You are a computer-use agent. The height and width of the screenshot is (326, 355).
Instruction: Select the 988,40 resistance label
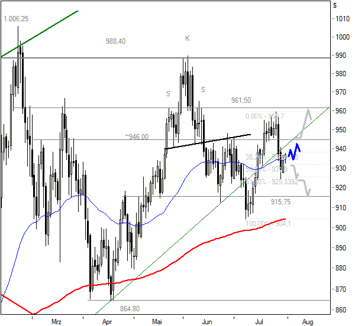(115, 41)
